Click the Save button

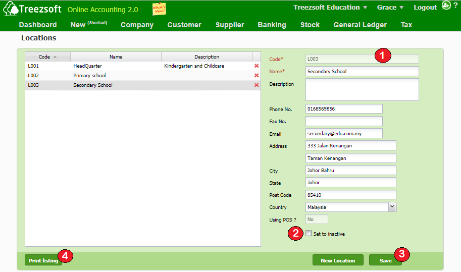(385, 260)
